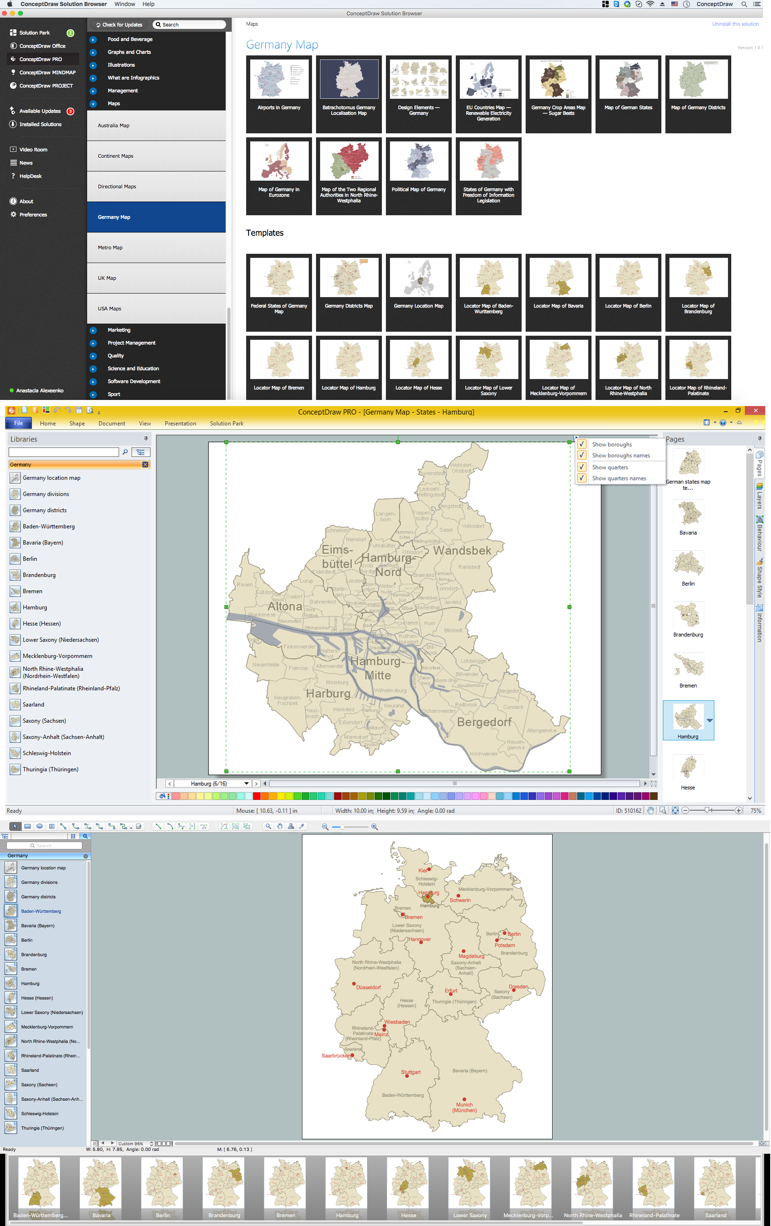This screenshot has height=1226, width=771.
Task: Click the grid view icon in Mac library panel
Action: click(x=73, y=836)
